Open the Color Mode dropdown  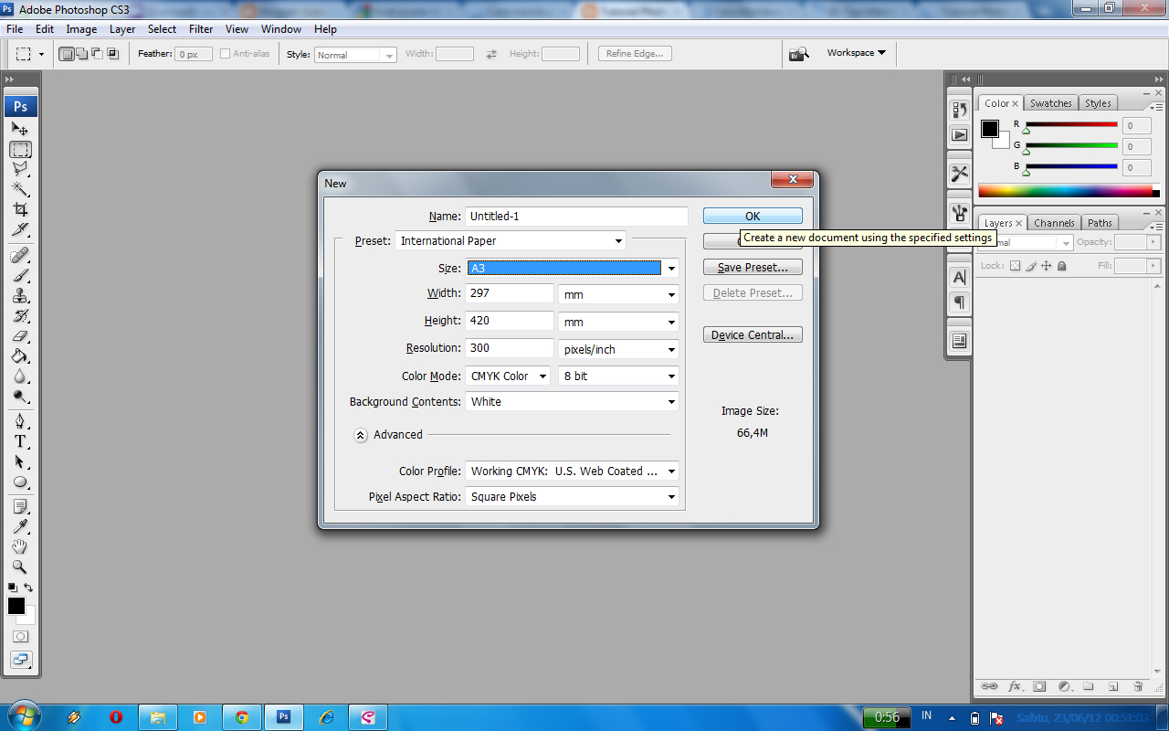point(508,376)
